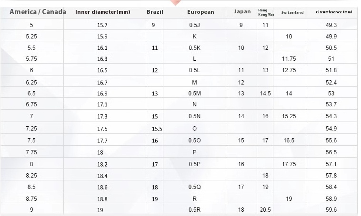
Task: Select the 16.5 inner diameter cell
Action: click(102, 70)
